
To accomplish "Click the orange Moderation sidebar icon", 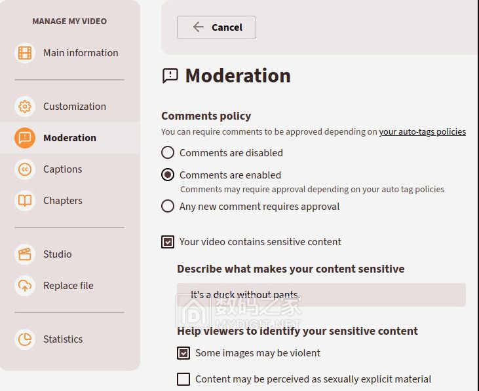I will (x=25, y=138).
